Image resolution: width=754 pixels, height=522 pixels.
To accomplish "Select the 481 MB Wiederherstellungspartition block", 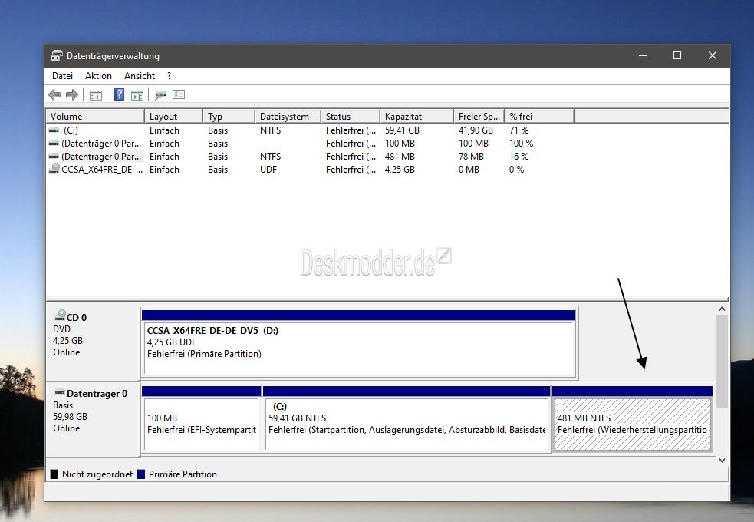I will click(x=632, y=419).
